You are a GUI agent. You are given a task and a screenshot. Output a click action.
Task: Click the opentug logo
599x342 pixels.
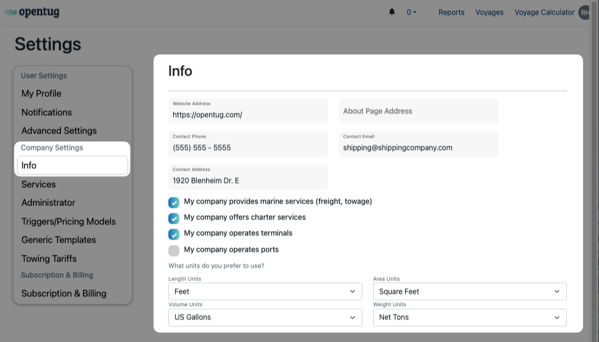[32, 12]
